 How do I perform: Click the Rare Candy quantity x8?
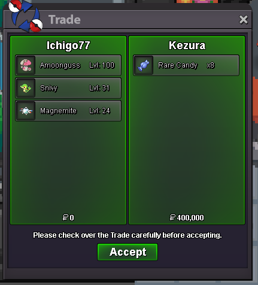[211, 65]
